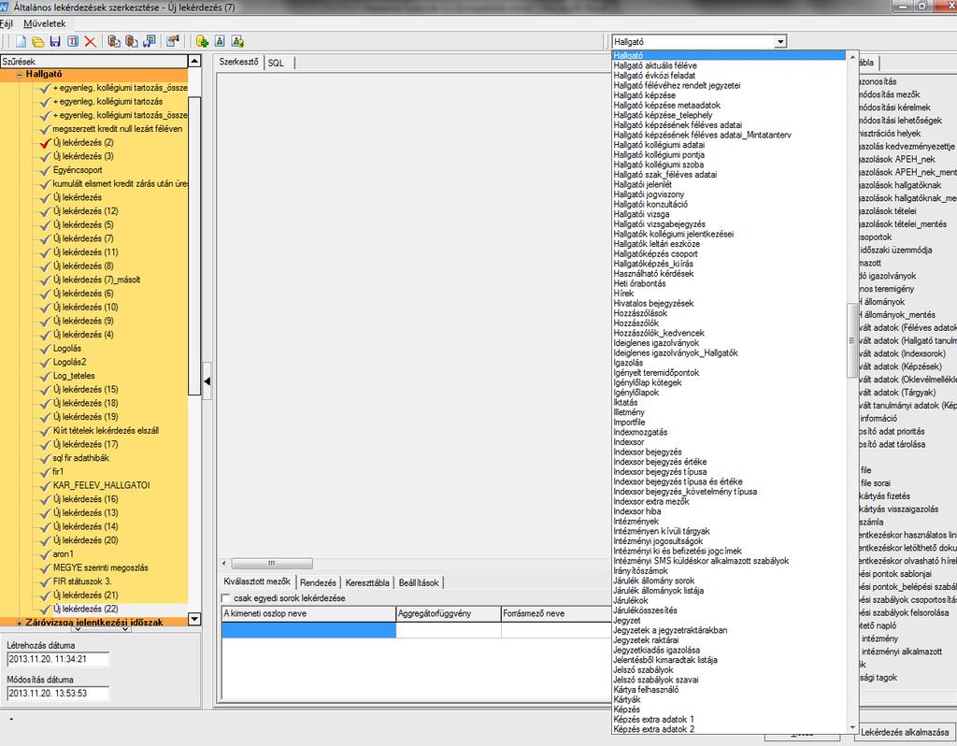Click the Lekérdezés alkalmazása button
Viewport: 957px width, 746px height.
[905, 732]
